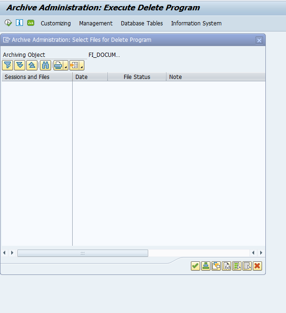Click the File Status column header
Screen dimensions: 286x313
137,77
